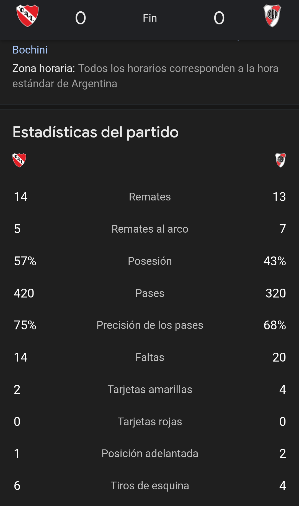Tap the Independiente crest above the stats
Screen dimensions: 299x506
(x=19, y=160)
